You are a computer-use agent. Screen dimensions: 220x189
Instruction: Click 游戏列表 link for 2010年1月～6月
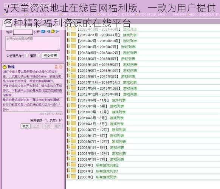pos(117,136)
